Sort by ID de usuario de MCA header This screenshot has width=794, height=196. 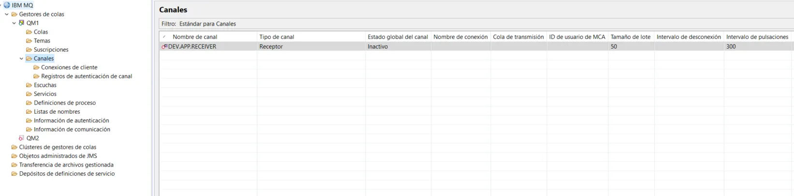577,37
